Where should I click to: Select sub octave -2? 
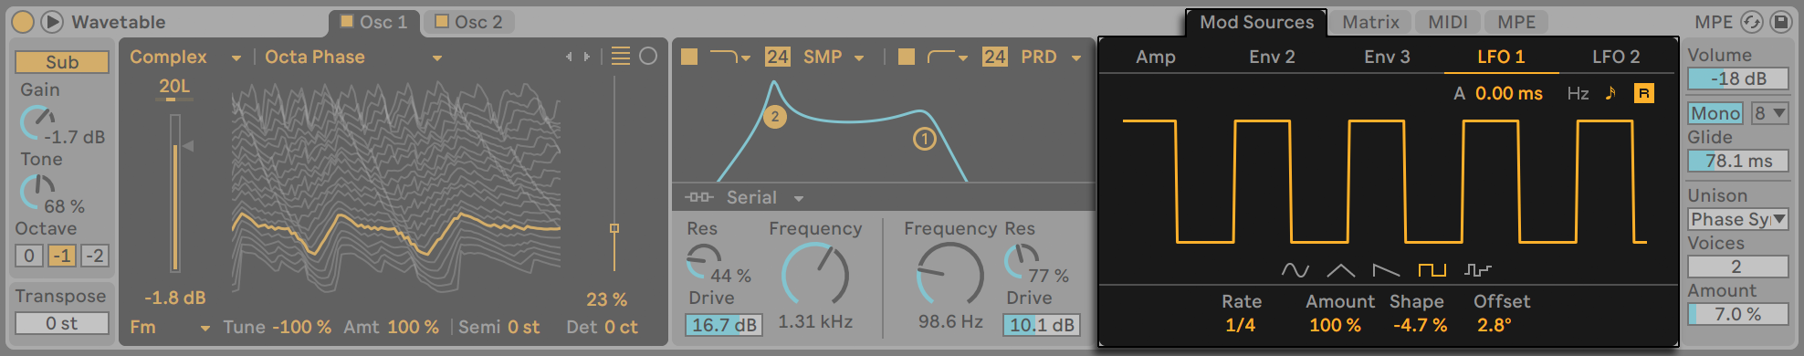coord(95,256)
